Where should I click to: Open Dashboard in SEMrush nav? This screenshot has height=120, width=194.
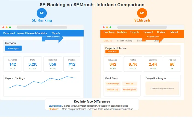(x=109, y=32)
